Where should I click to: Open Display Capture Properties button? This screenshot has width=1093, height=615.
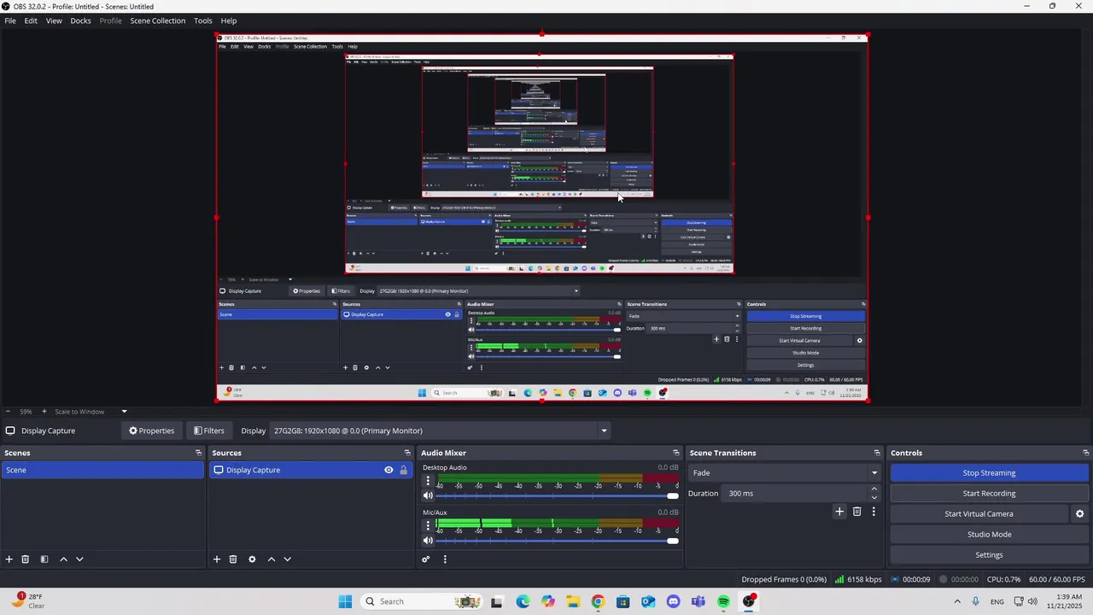point(151,430)
